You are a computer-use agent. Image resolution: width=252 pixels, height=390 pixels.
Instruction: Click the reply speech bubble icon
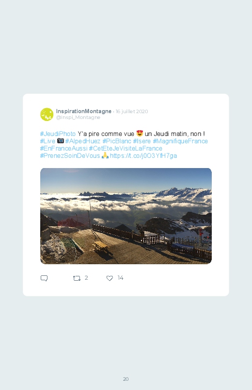point(44,278)
